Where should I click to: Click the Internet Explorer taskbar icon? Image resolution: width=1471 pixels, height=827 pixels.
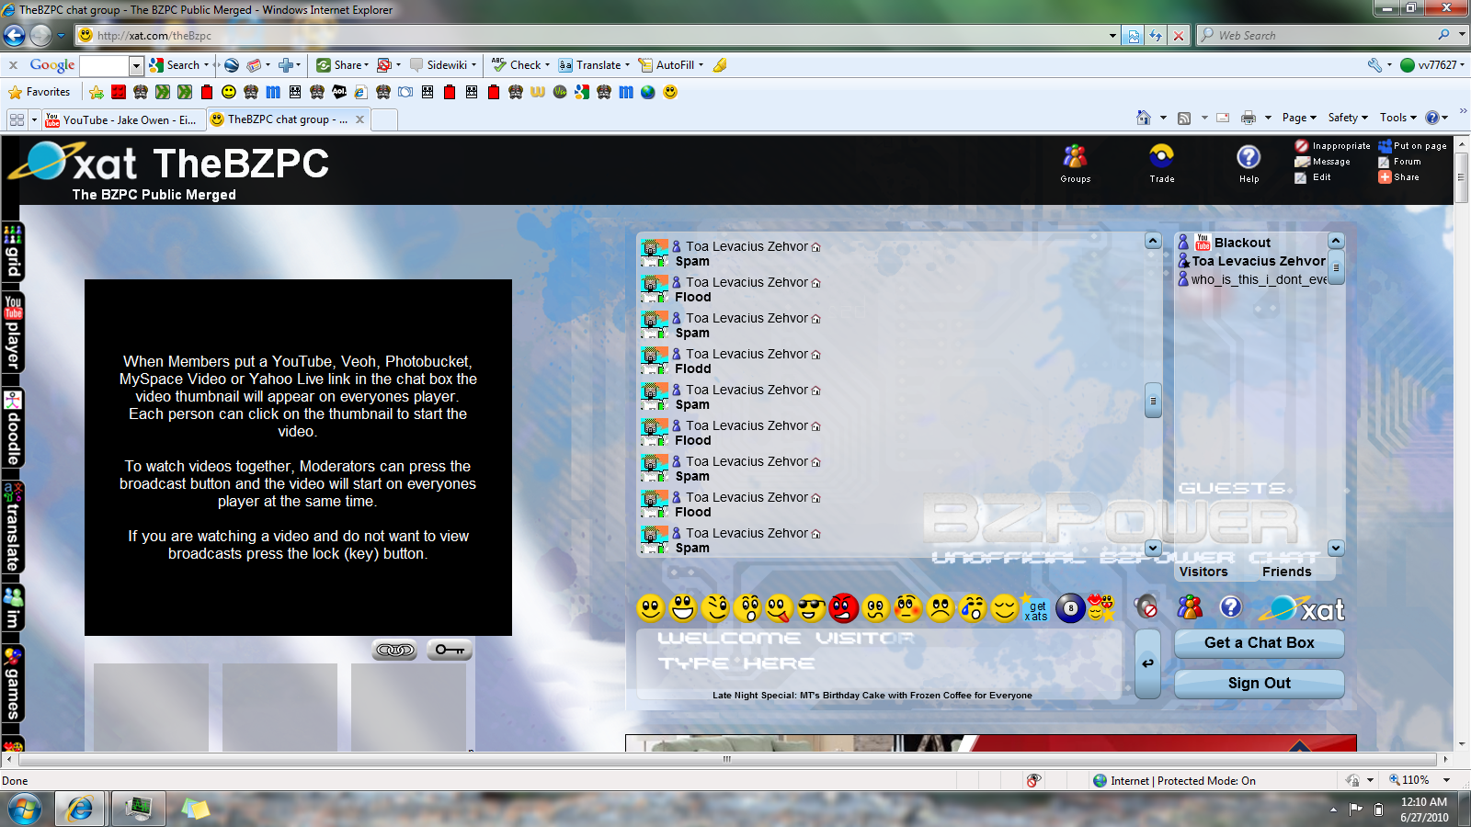[x=80, y=809]
